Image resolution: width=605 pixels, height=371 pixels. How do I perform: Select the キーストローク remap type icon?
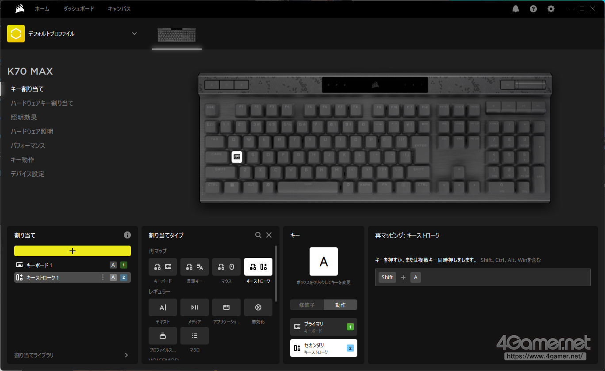(x=258, y=267)
